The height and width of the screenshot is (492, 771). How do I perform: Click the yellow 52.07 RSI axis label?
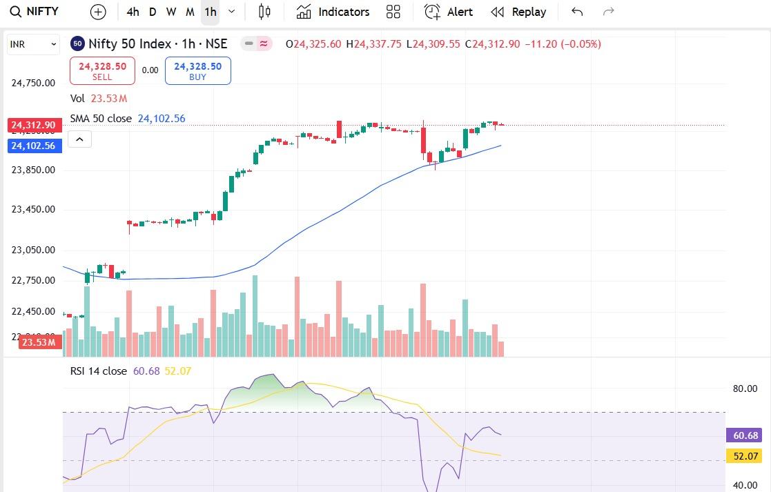click(x=745, y=456)
